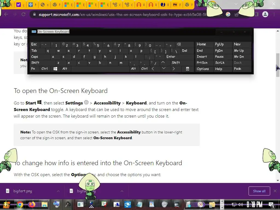Image resolution: width=280 pixels, height=210 pixels.
Task: Open the notification center icon
Action: pyautogui.click(x=272, y=205)
